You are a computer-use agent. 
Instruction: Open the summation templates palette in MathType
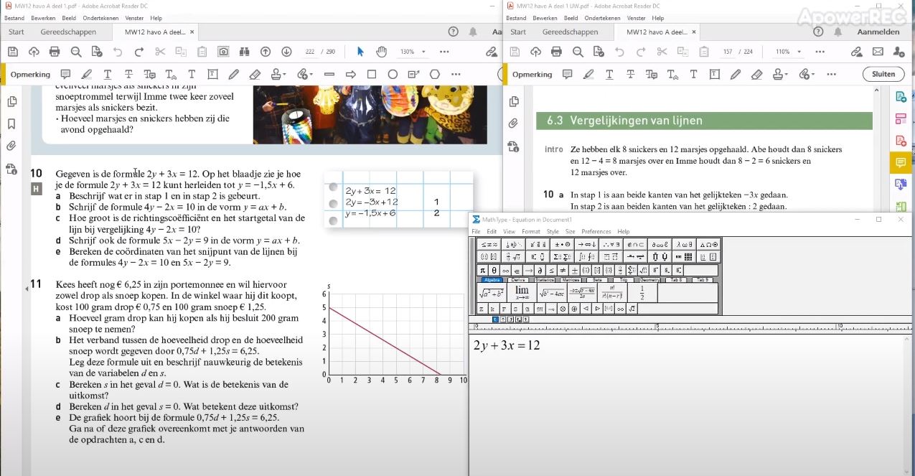pyautogui.click(x=563, y=256)
